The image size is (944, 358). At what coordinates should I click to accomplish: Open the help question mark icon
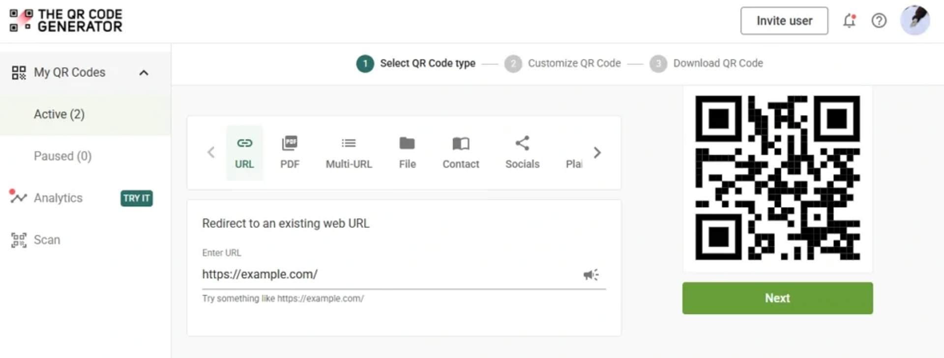(879, 21)
